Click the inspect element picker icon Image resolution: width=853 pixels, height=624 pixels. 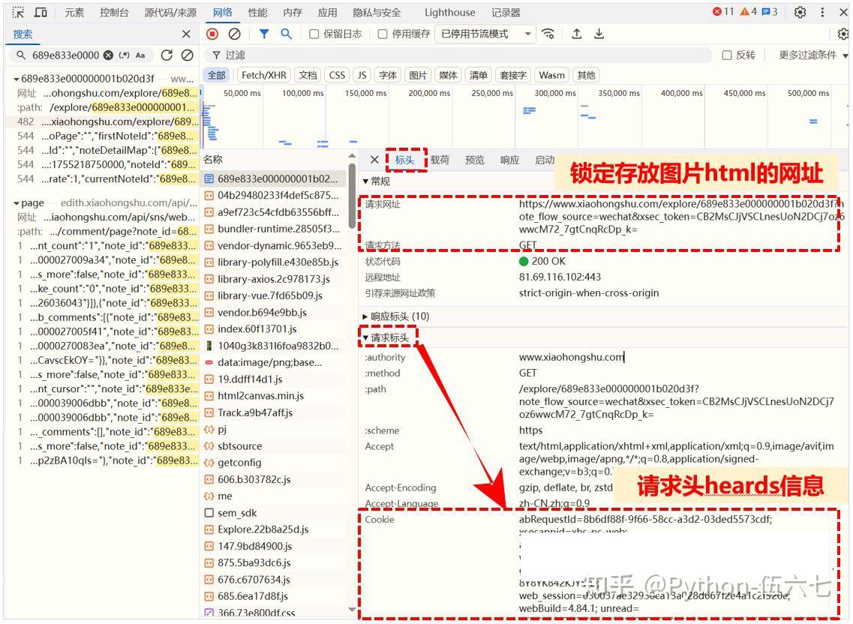[x=19, y=13]
